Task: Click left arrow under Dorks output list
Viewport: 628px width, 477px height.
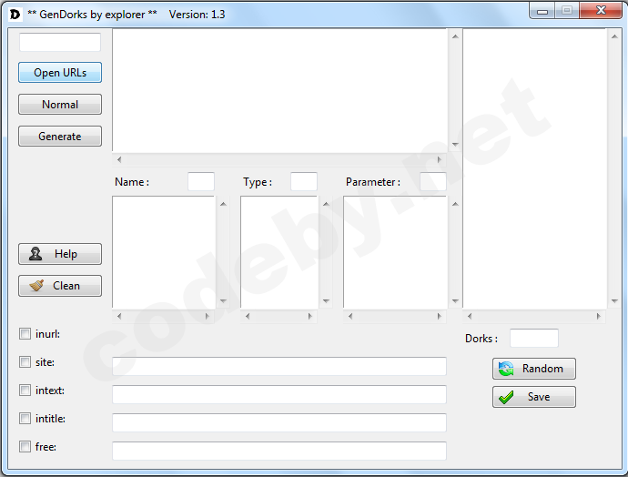Action: coord(470,316)
